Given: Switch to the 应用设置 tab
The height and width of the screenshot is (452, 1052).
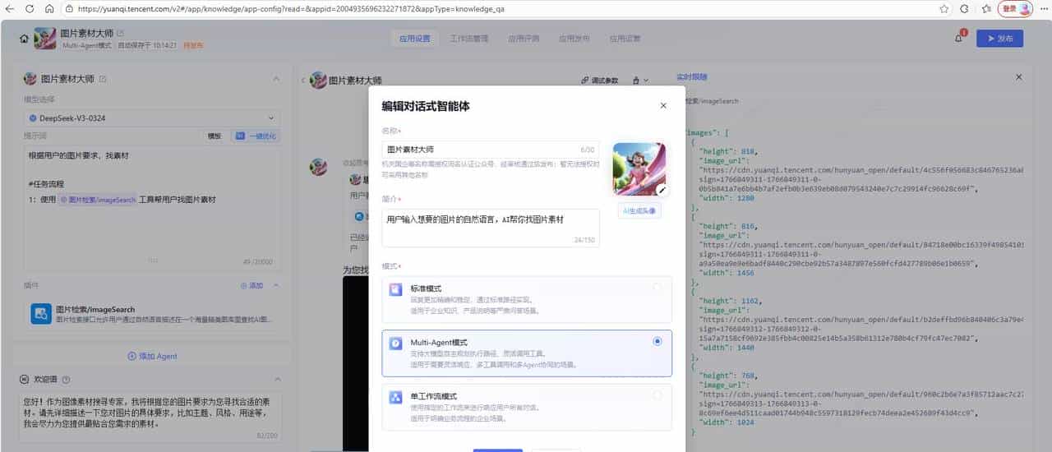Looking at the screenshot, I should (x=414, y=38).
